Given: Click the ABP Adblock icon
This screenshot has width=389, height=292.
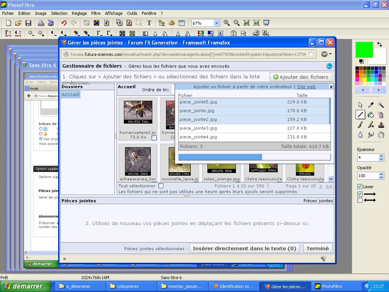Looking at the screenshot, I should point(324,54).
